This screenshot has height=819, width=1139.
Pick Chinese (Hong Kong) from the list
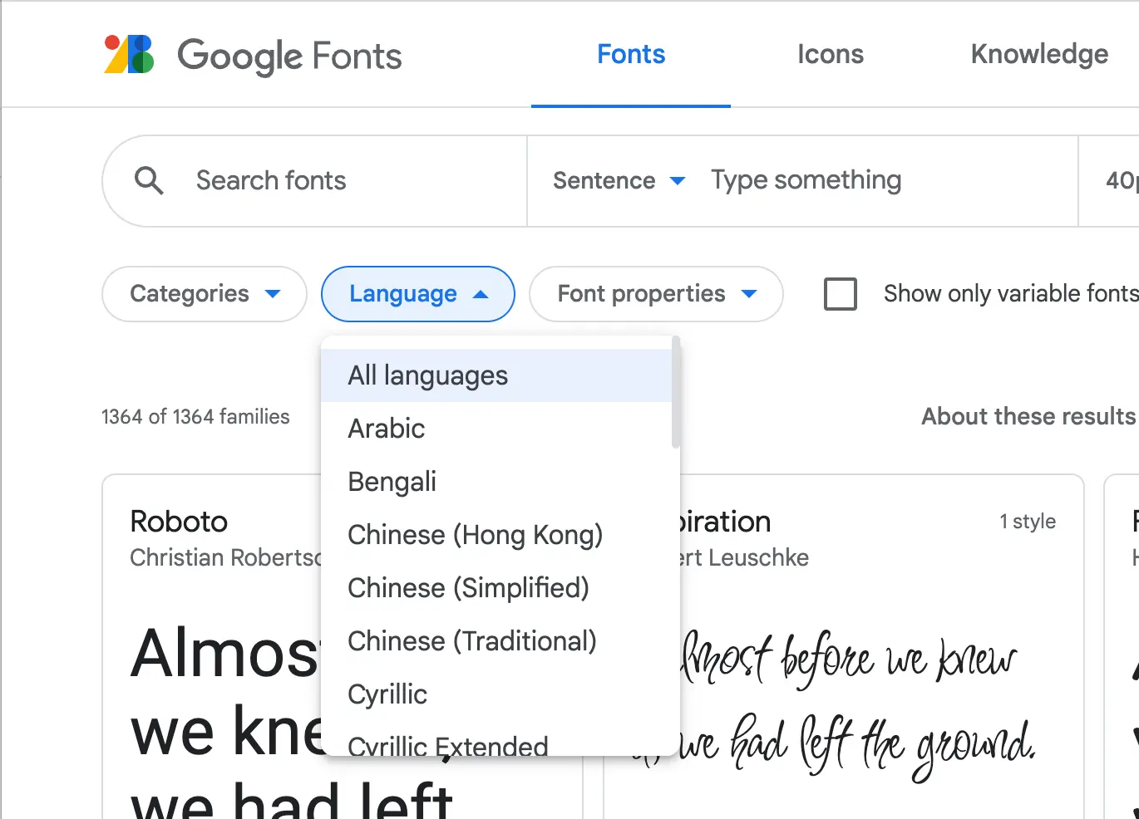[475, 535]
